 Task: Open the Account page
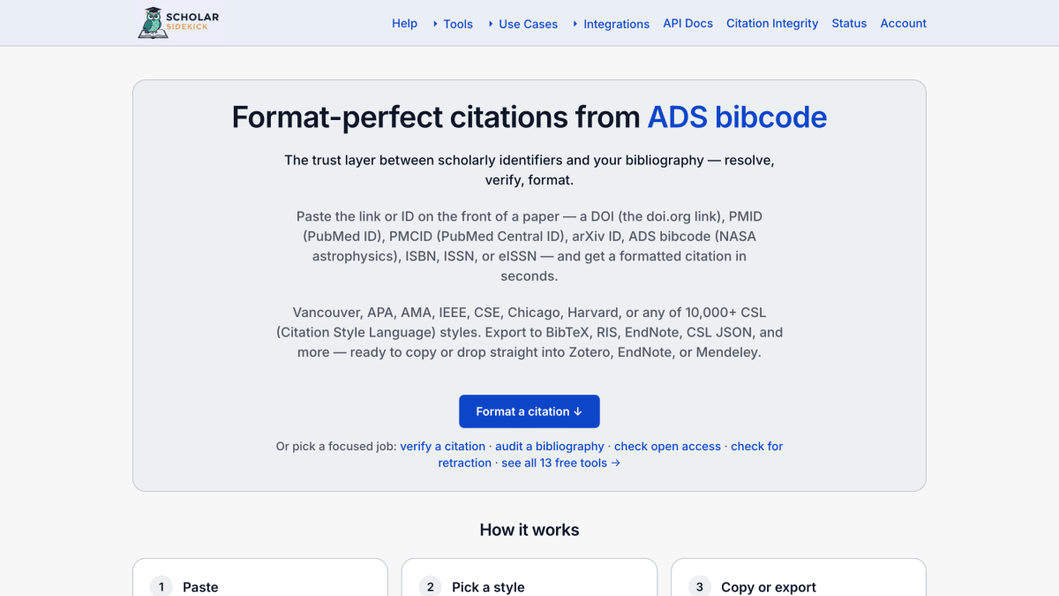(x=903, y=23)
